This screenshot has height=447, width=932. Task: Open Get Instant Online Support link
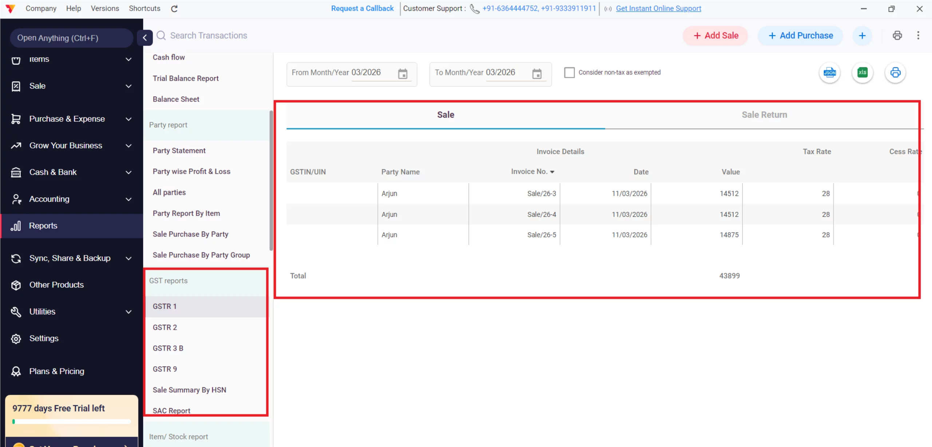(658, 8)
